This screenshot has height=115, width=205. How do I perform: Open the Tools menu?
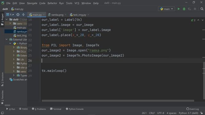[x=69, y=3]
